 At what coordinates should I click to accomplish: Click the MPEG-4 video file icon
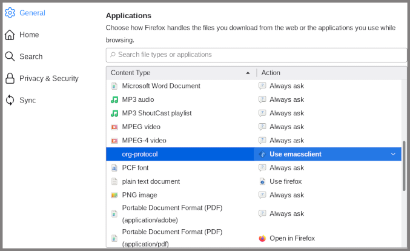114,141
